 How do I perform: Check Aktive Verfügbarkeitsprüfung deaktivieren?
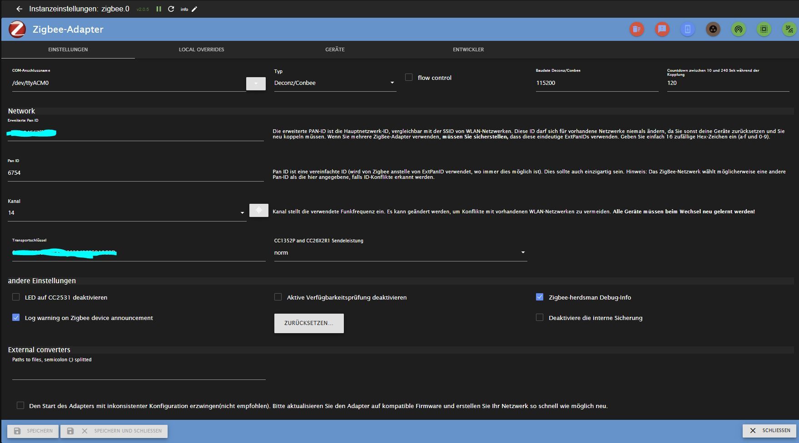coord(278,297)
